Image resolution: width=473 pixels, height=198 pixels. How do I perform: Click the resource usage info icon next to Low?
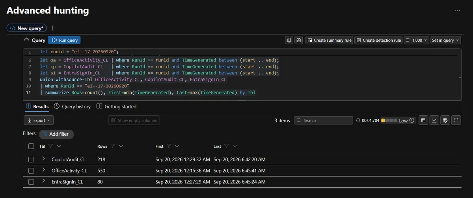click(x=412, y=120)
